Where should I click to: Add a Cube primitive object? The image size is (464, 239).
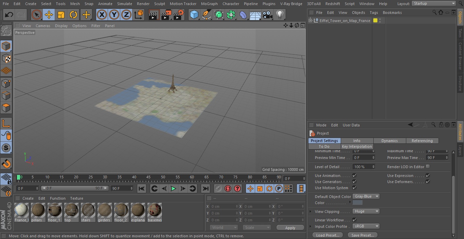[194, 15]
